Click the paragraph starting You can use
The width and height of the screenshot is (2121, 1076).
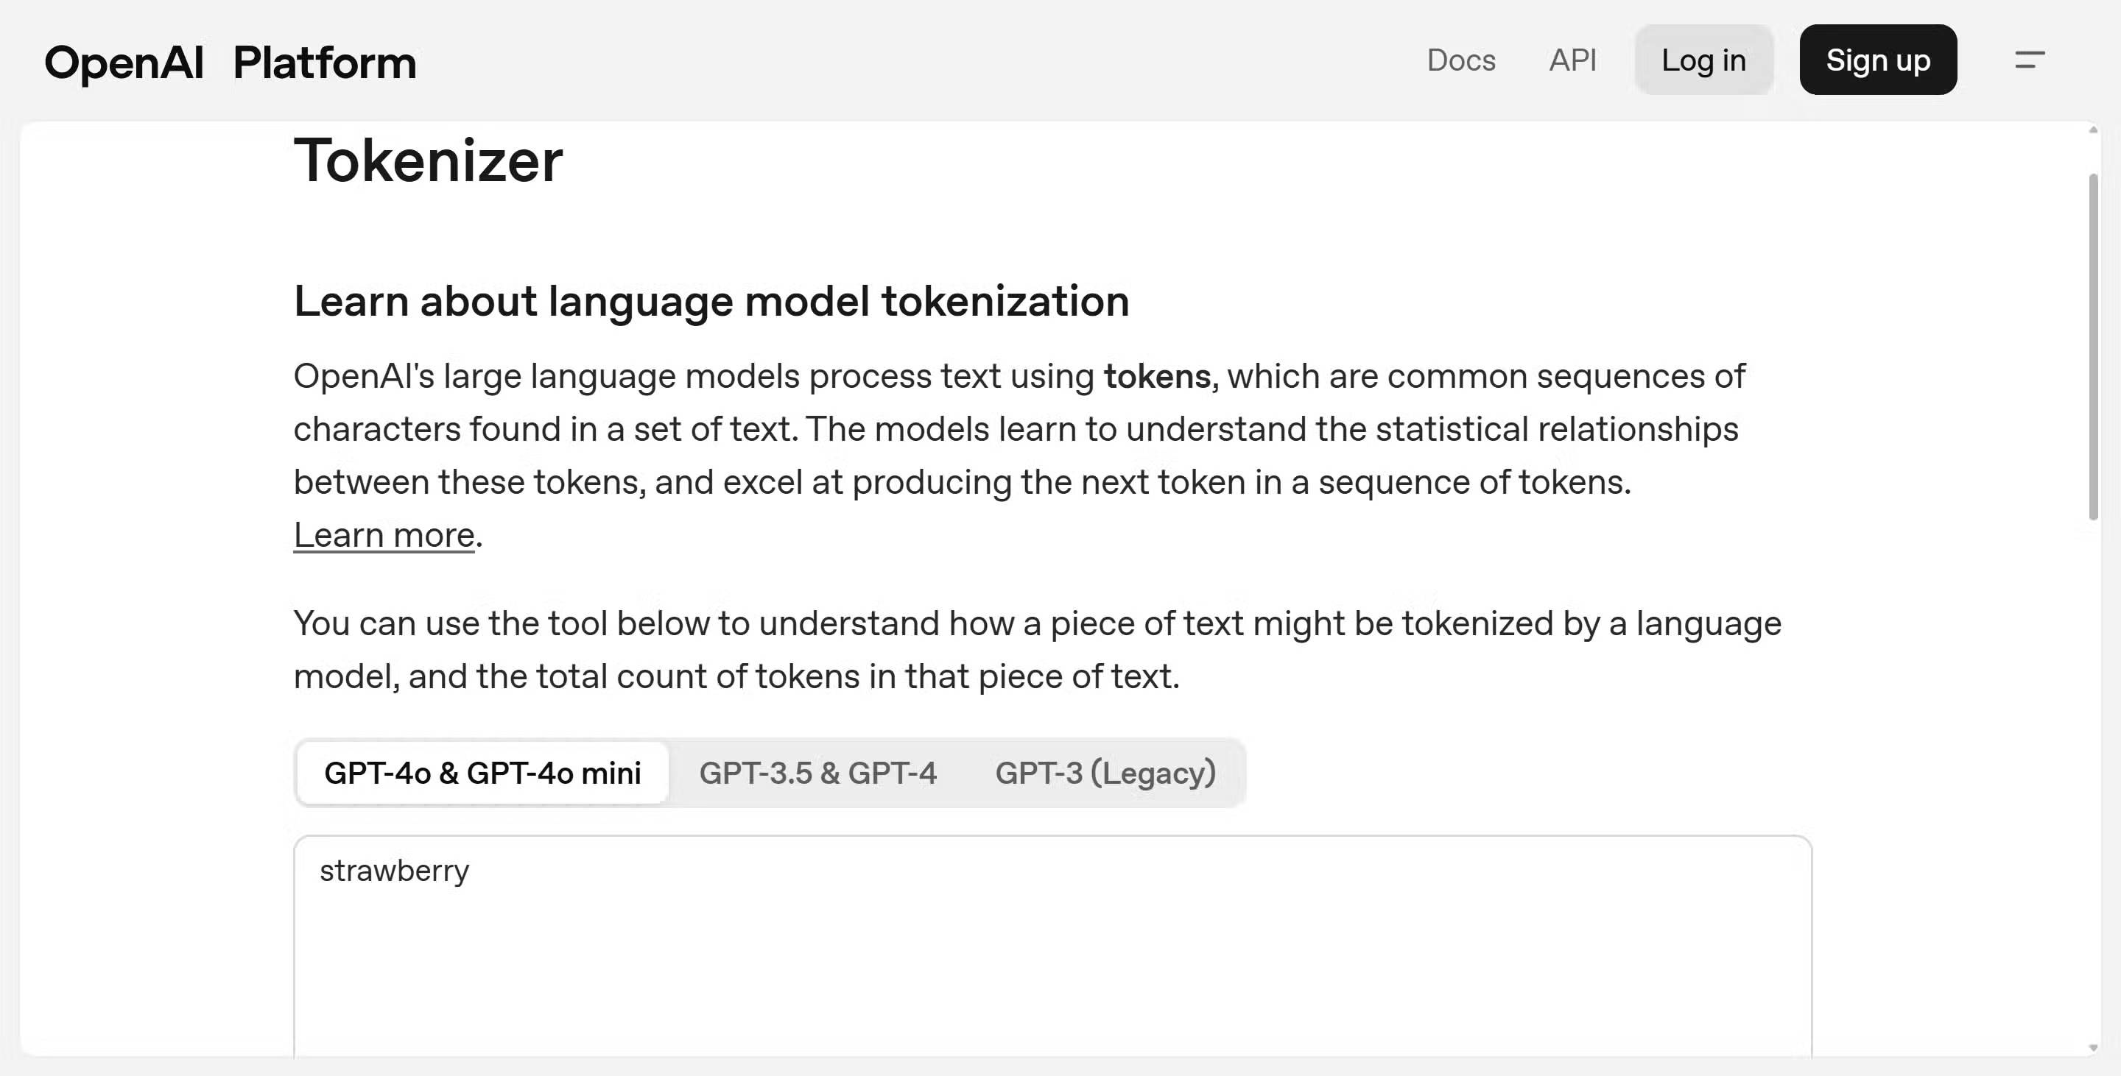1037,650
